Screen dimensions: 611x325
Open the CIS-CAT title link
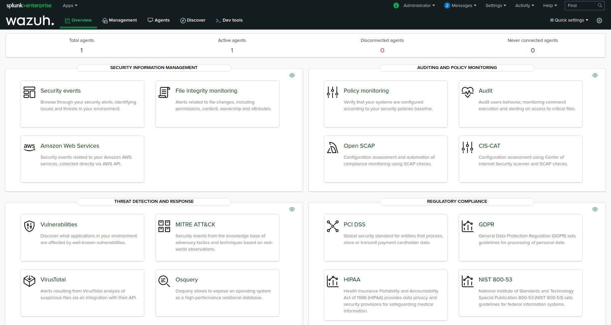(x=489, y=146)
